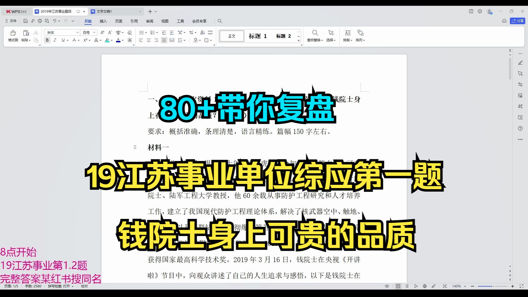This screenshot has height=297, width=528.
Task: Expand the borders dropdown arrow
Action: click(x=211, y=40)
